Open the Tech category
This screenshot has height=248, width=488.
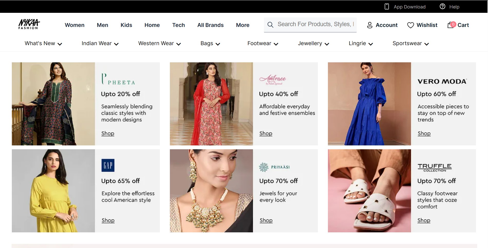pyautogui.click(x=178, y=25)
